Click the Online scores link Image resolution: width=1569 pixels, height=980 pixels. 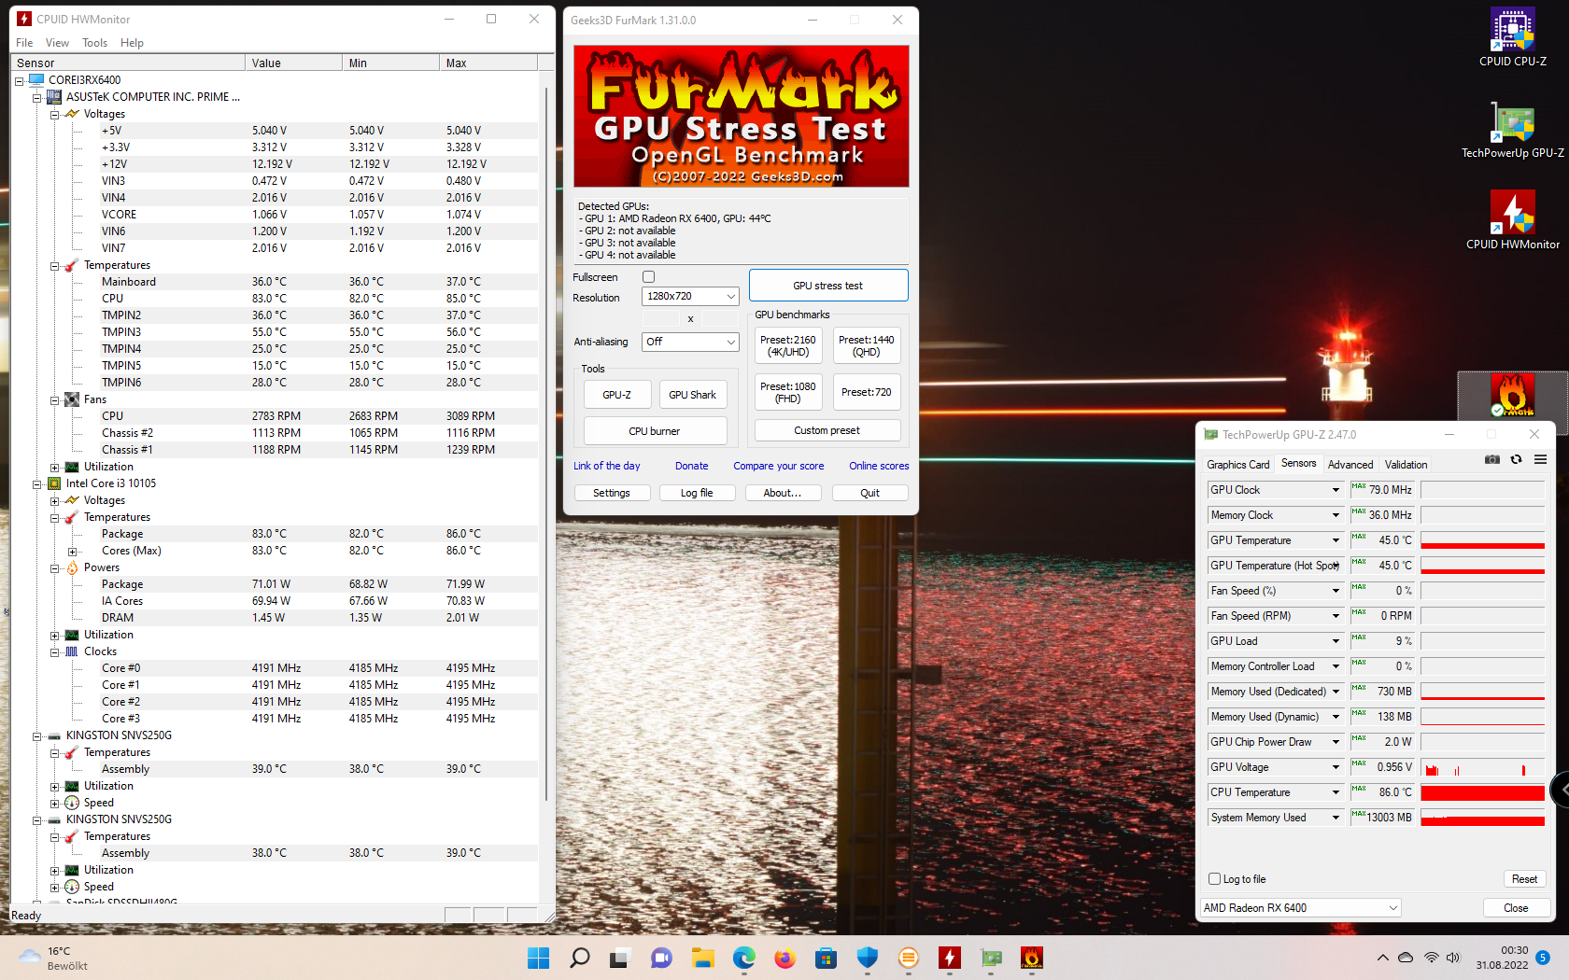(x=879, y=466)
